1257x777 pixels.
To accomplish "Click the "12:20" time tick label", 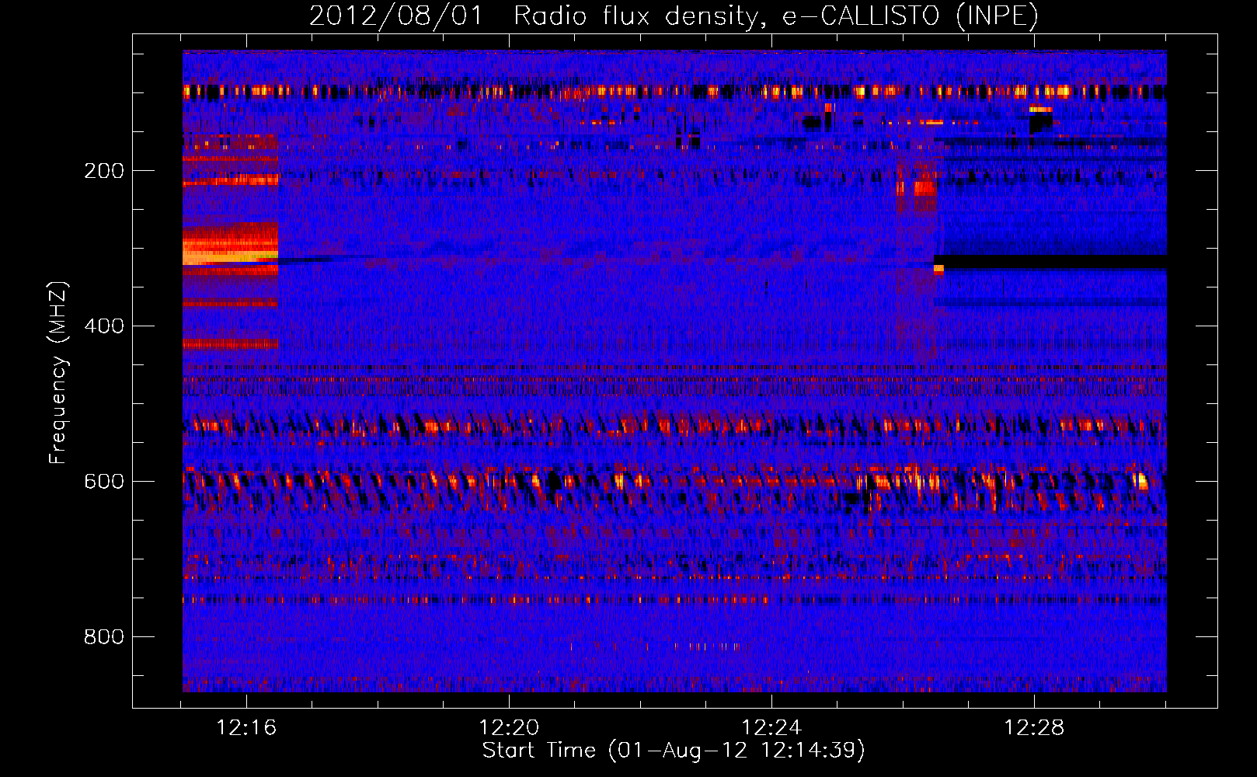I will [509, 727].
